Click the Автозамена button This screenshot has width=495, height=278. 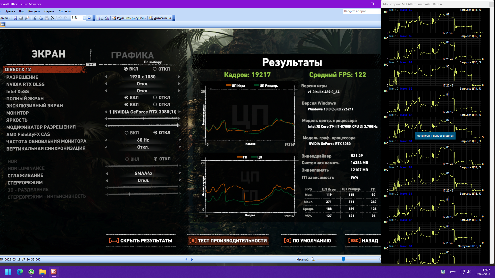pos(160,18)
